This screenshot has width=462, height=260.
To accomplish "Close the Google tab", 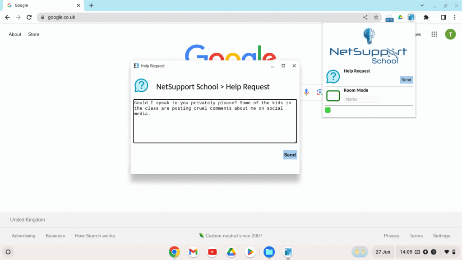I will 79,5.
